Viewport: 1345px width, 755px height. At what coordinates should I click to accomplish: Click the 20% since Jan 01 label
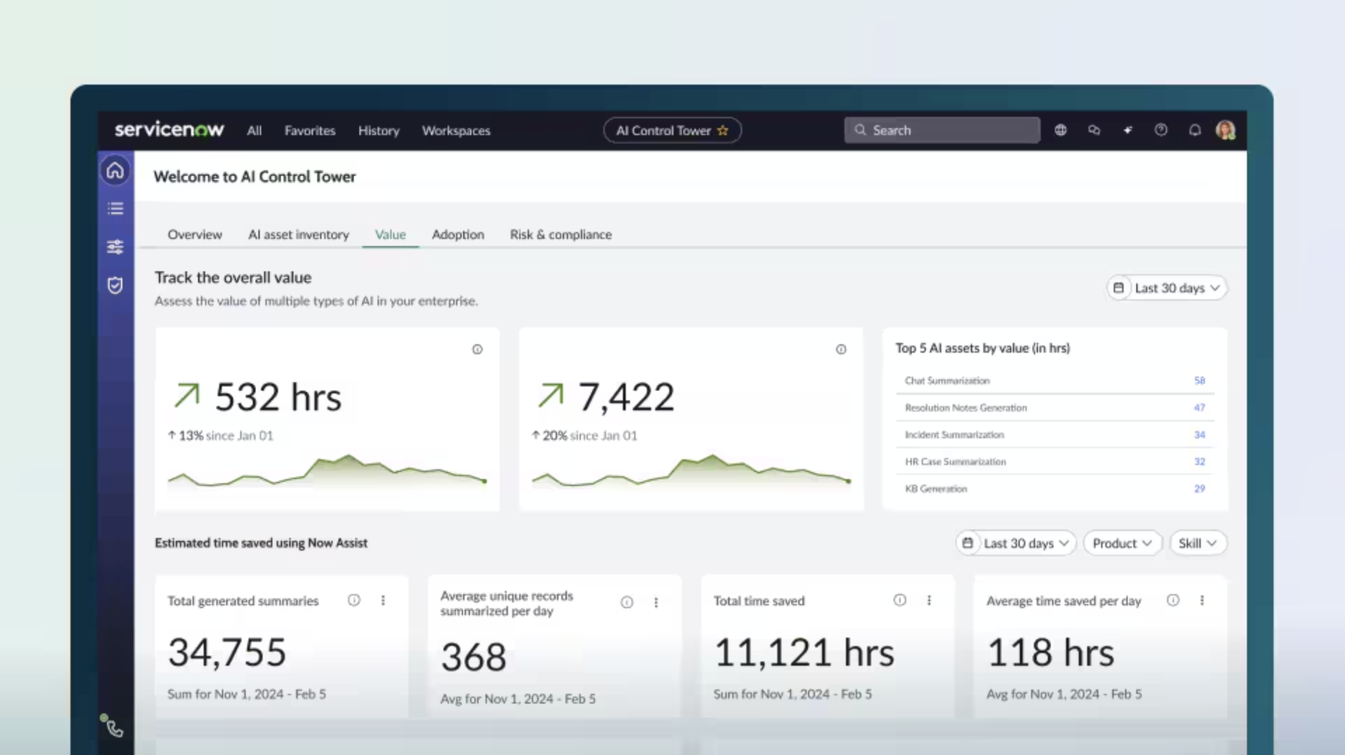[x=585, y=435]
